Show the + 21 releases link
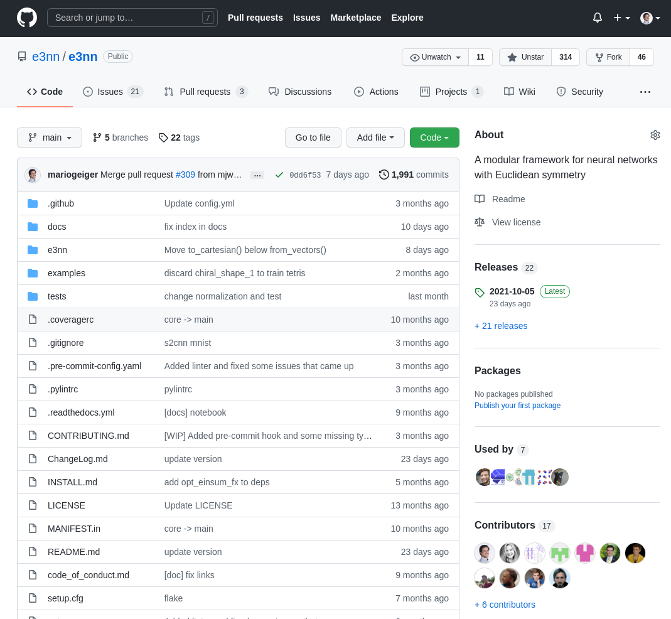 pos(501,326)
